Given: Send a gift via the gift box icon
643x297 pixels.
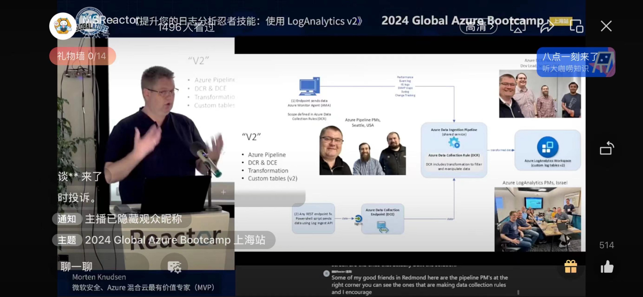Looking at the screenshot, I should click(x=571, y=266).
